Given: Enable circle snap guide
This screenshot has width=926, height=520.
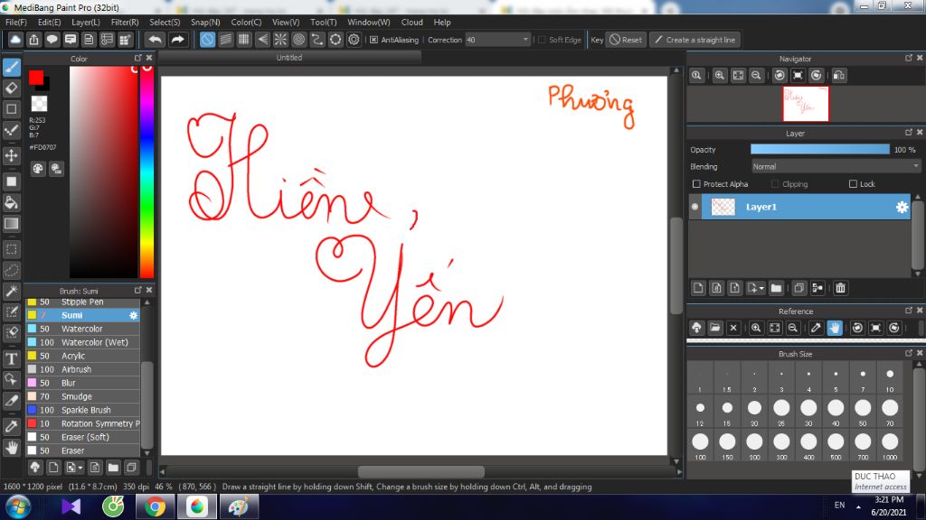Looking at the screenshot, I should point(298,40).
